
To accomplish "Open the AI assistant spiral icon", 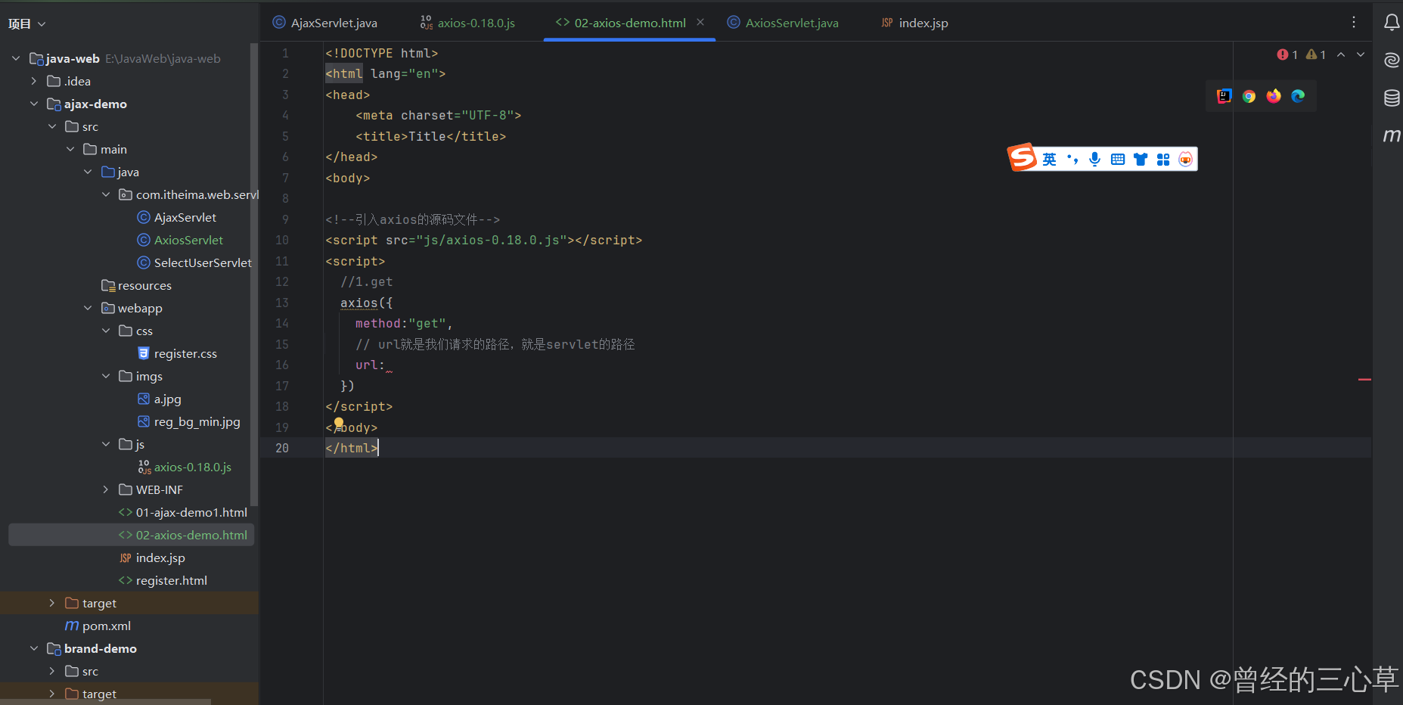I will point(1392,60).
